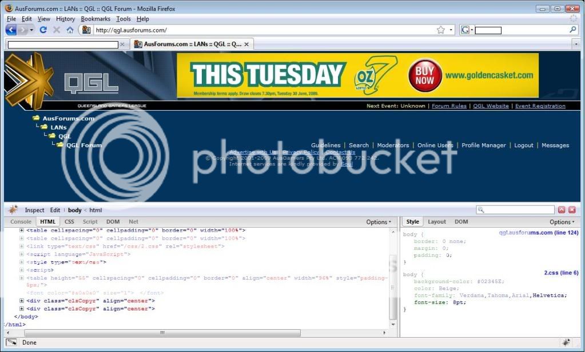
Task: Open the Style side panel Options dropdown
Action: (x=562, y=222)
